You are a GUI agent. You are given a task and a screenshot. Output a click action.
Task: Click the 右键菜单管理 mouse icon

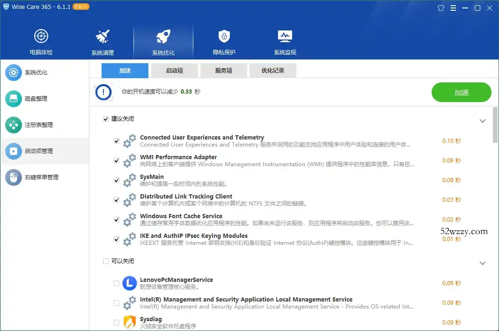coord(14,177)
